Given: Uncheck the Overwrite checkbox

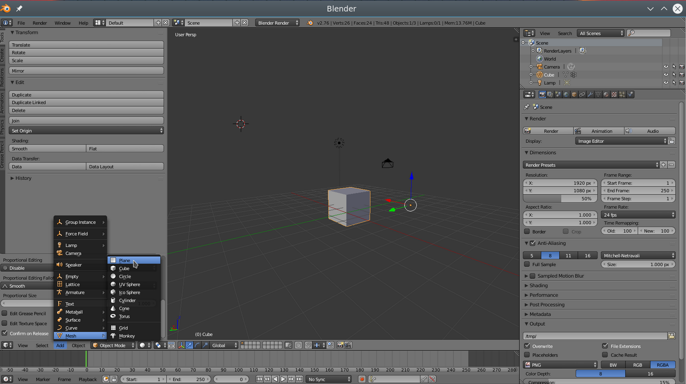Looking at the screenshot, I should coord(527,346).
